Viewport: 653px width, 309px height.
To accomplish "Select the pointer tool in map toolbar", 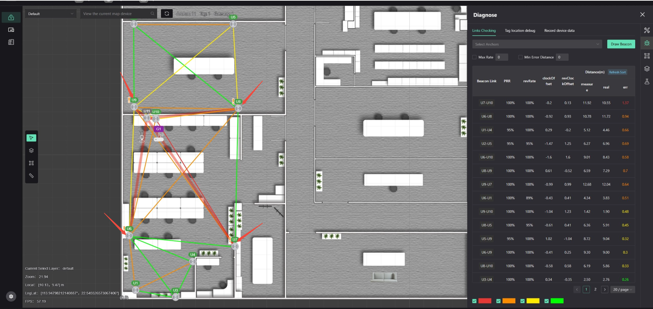I will pos(31,138).
